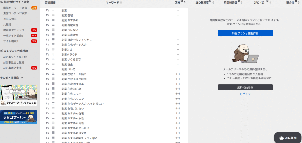The image size is (302, 143).
Task: Select keyword 副業 おすすめ 在宅
Action: click(73, 113)
